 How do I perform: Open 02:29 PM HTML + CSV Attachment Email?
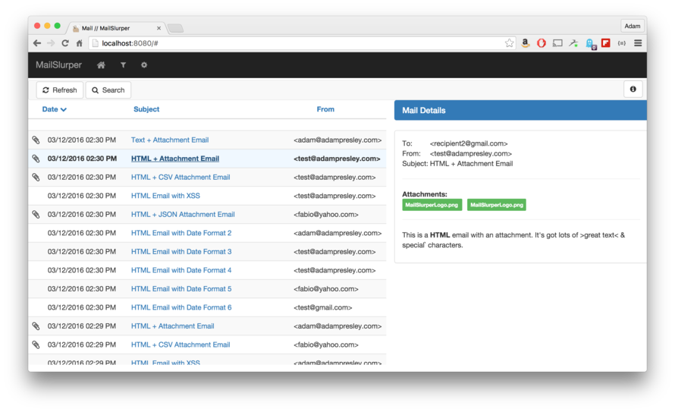tap(181, 344)
